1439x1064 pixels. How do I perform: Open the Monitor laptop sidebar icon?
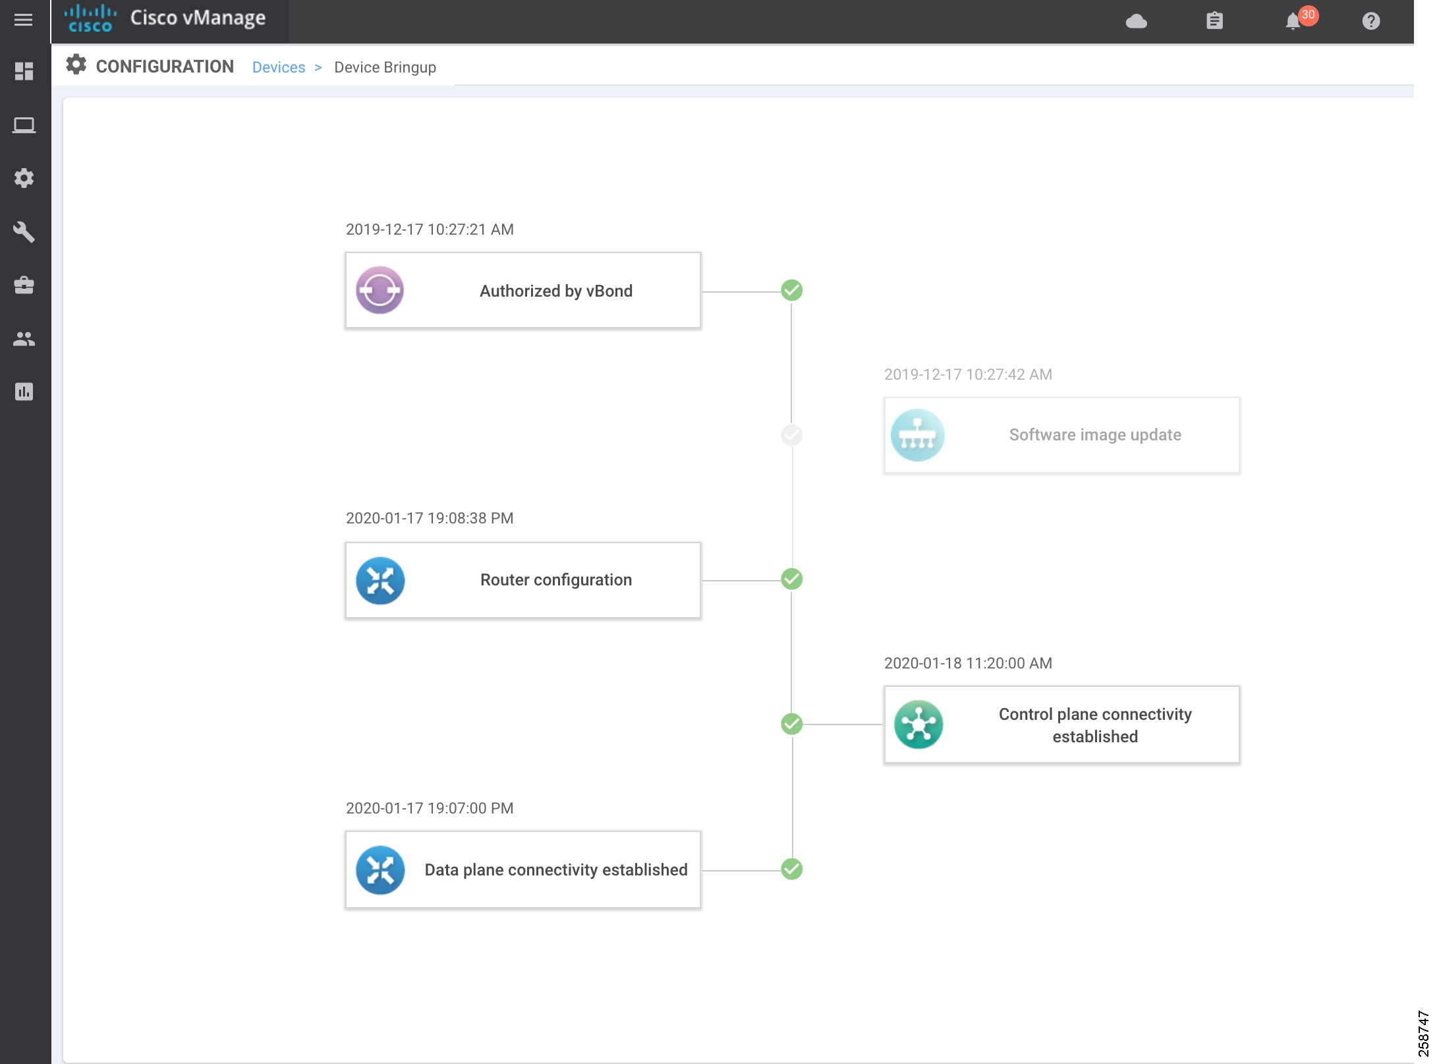[x=24, y=125]
